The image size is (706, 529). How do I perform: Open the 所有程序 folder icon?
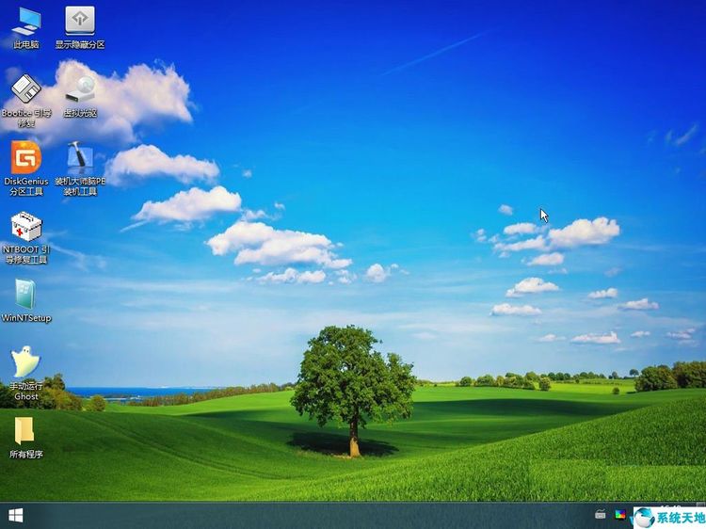pyautogui.click(x=26, y=431)
